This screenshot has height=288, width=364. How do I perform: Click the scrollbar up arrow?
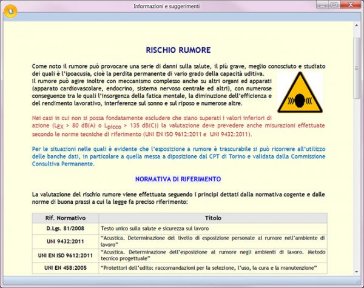point(356,27)
